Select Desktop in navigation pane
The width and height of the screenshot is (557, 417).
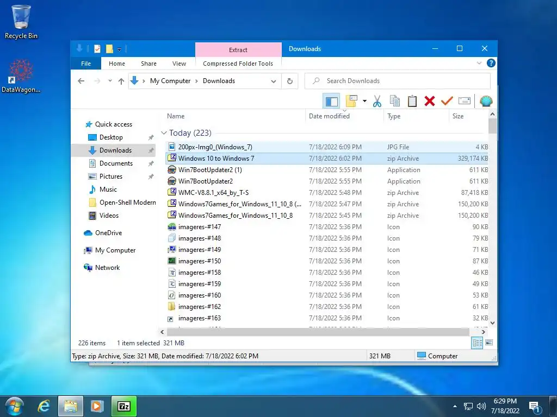[111, 137]
